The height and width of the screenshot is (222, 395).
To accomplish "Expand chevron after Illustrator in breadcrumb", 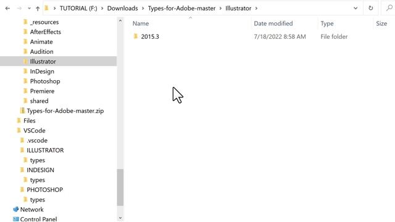I will coord(256,8).
